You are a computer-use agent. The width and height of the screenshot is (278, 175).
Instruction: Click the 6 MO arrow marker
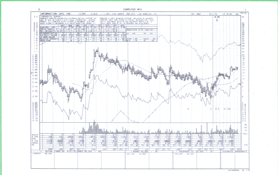(216, 17)
